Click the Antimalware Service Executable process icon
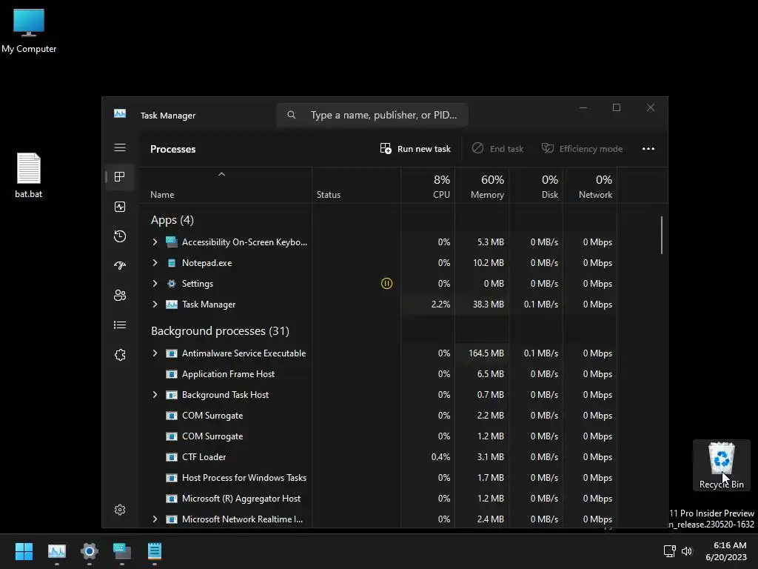This screenshot has width=758, height=569. (172, 353)
